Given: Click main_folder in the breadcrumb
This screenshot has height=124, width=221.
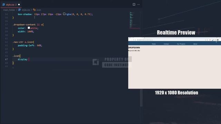Looking at the screenshot, I should (9, 10).
